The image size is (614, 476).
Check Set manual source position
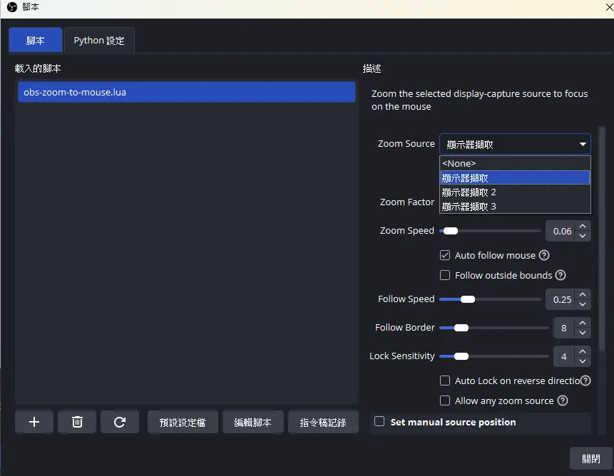tap(379, 421)
